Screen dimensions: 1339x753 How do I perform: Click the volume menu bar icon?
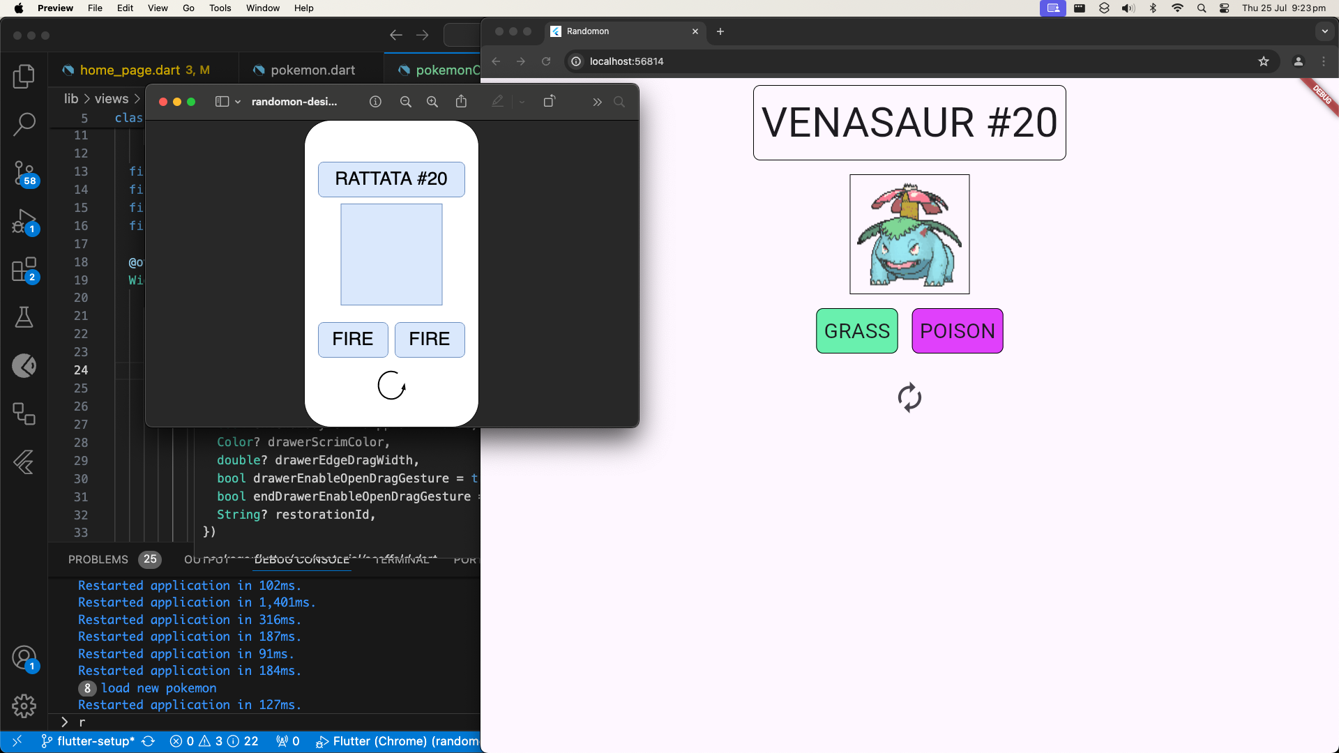click(x=1128, y=8)
